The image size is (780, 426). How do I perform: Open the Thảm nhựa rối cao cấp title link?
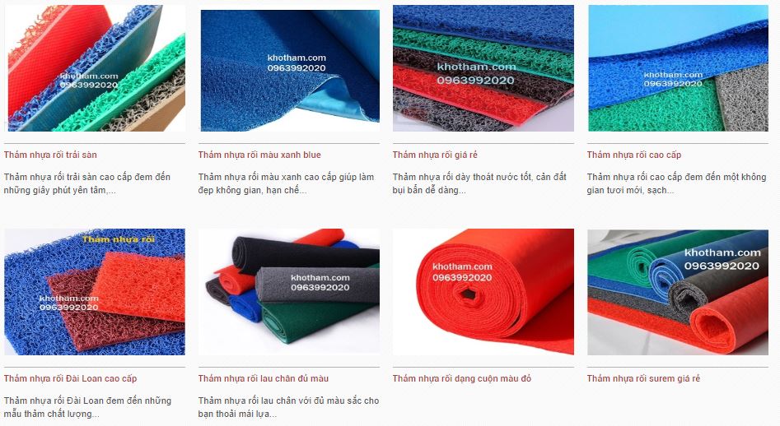pos(633,155)
